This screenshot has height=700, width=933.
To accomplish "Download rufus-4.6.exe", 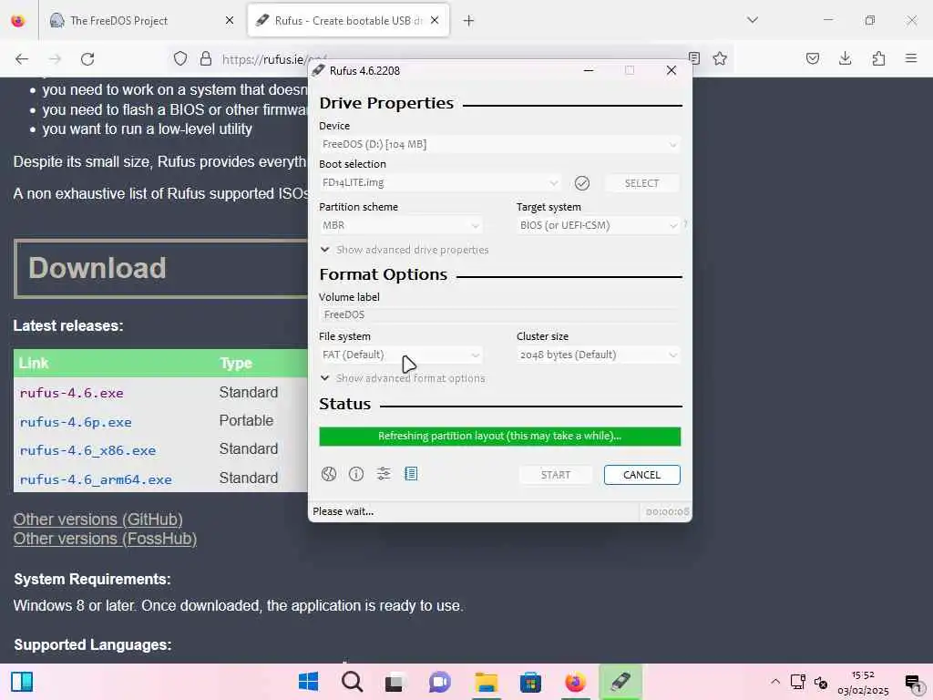I will [71, 393].
